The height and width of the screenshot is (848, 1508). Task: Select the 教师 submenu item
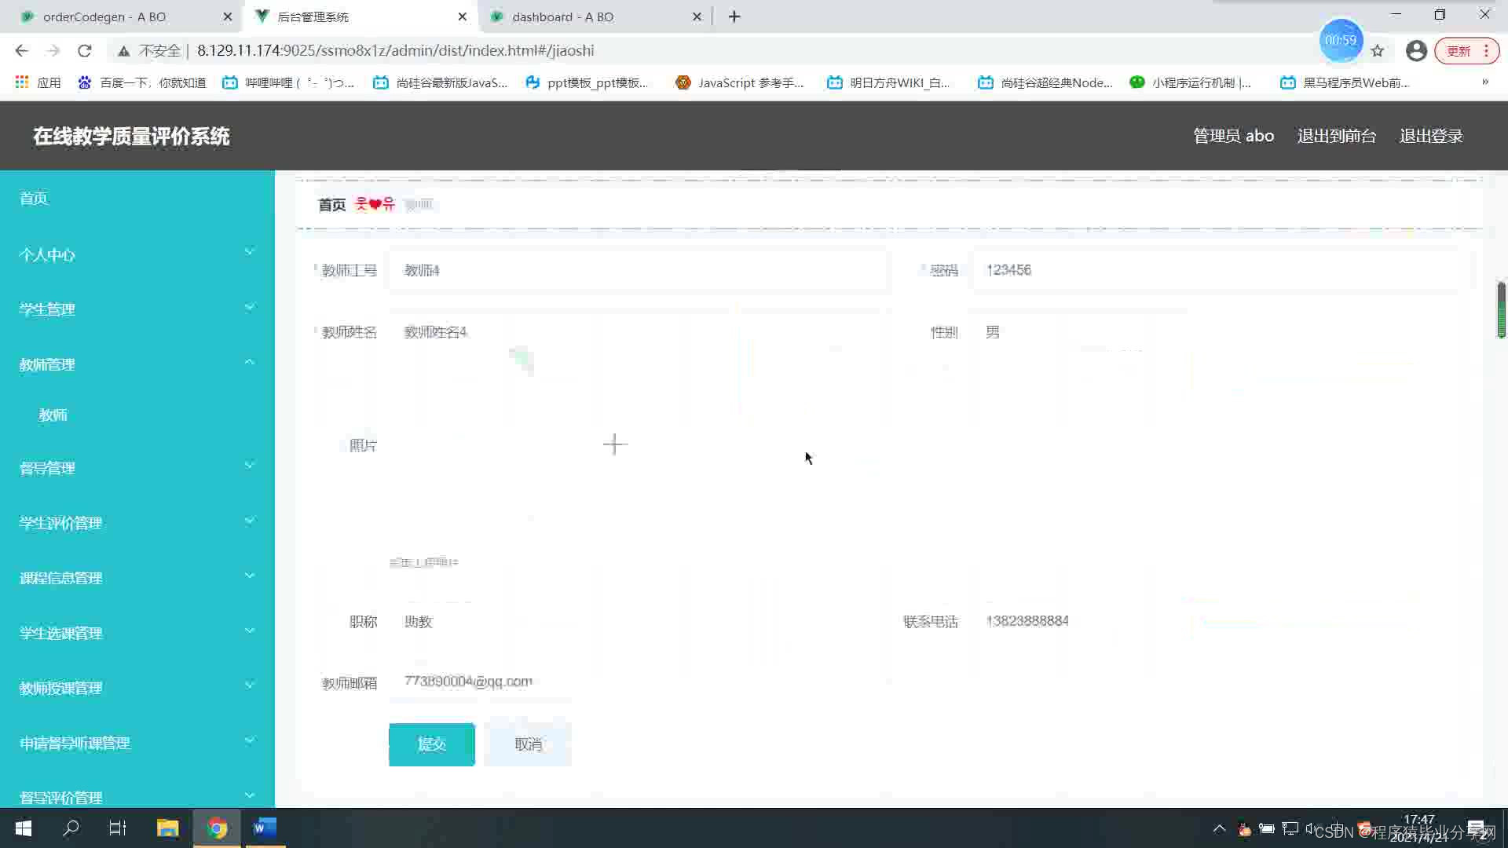pos(53,415)
